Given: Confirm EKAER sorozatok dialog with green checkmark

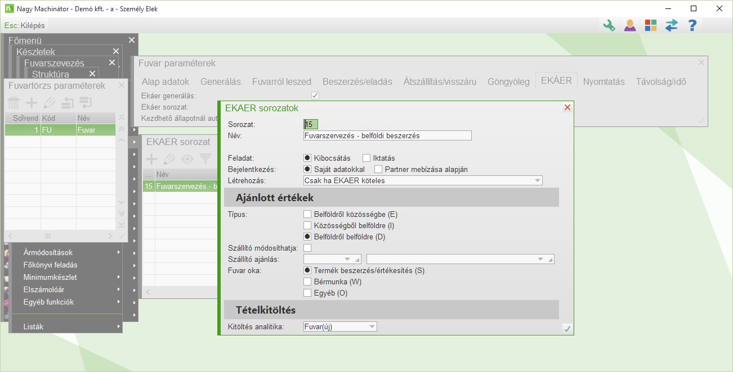Looking at the screenshot, I should pos(567,329).
